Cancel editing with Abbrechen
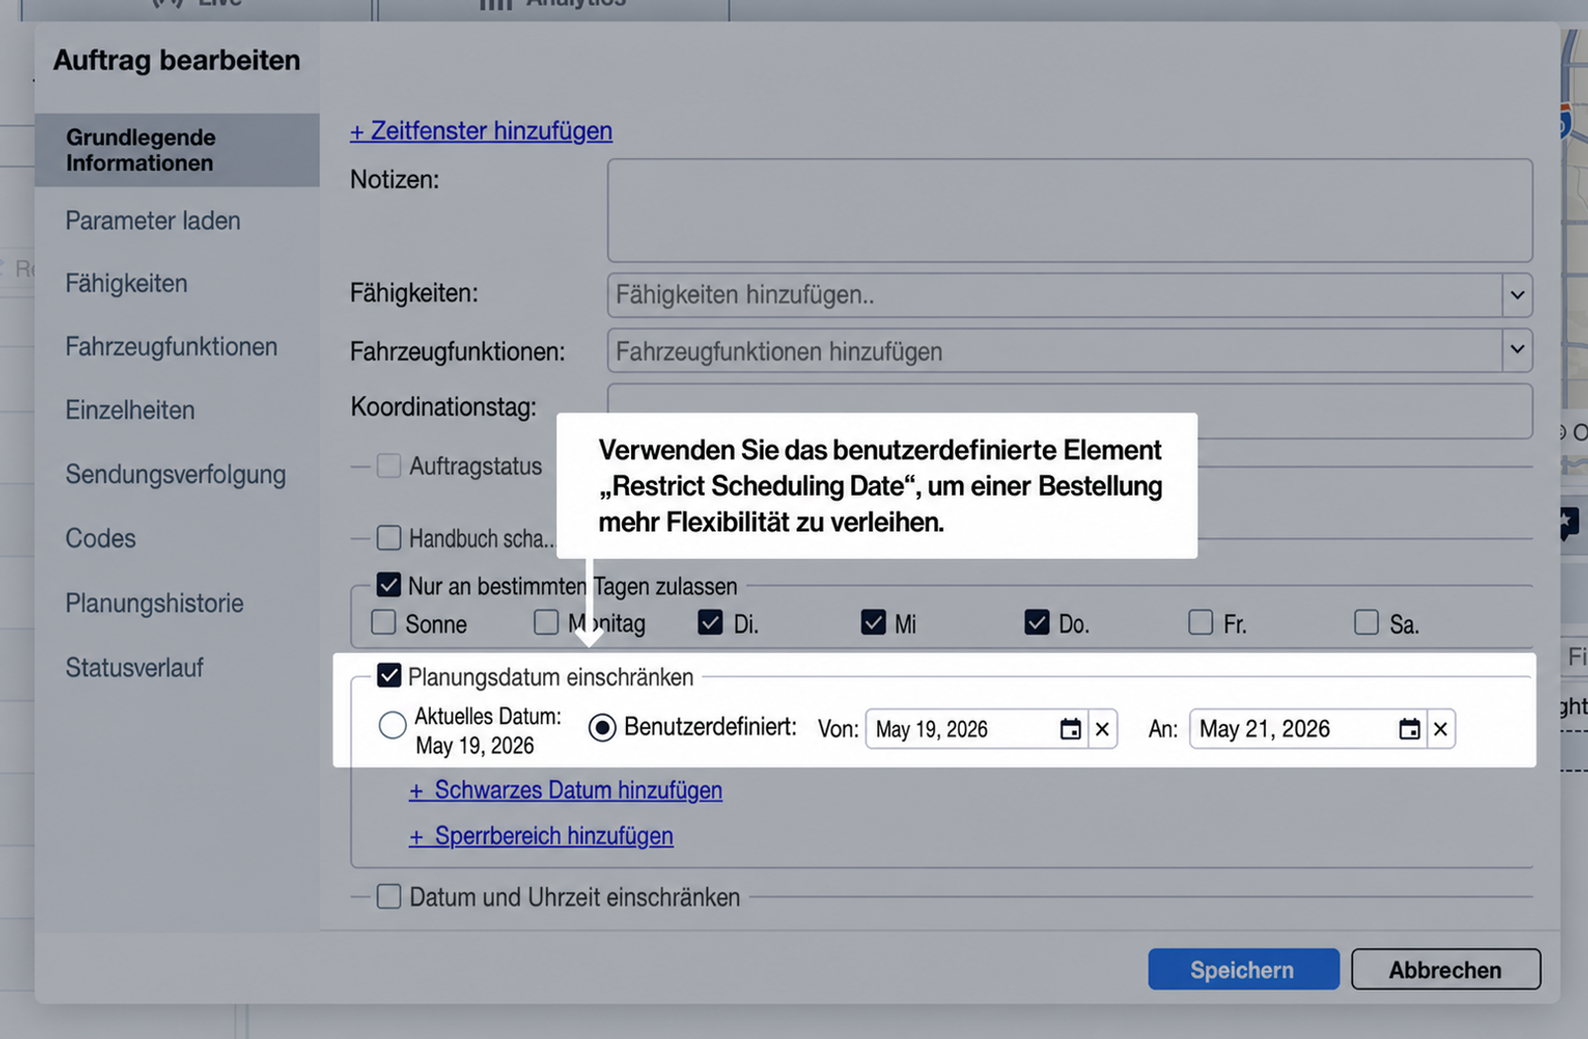1588x1039 pixels. pos(1446,969)
